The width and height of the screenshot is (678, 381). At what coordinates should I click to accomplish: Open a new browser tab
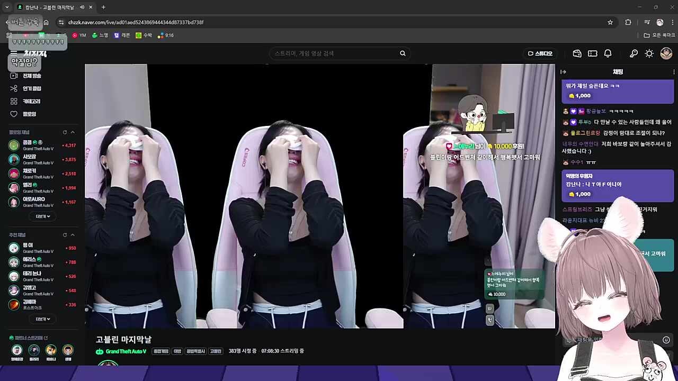(103, 7)
